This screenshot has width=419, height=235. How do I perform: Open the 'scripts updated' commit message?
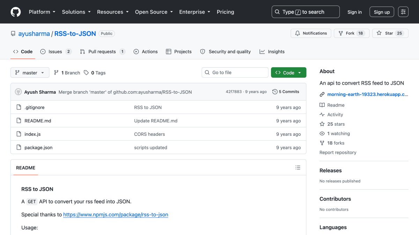point(150,147)
